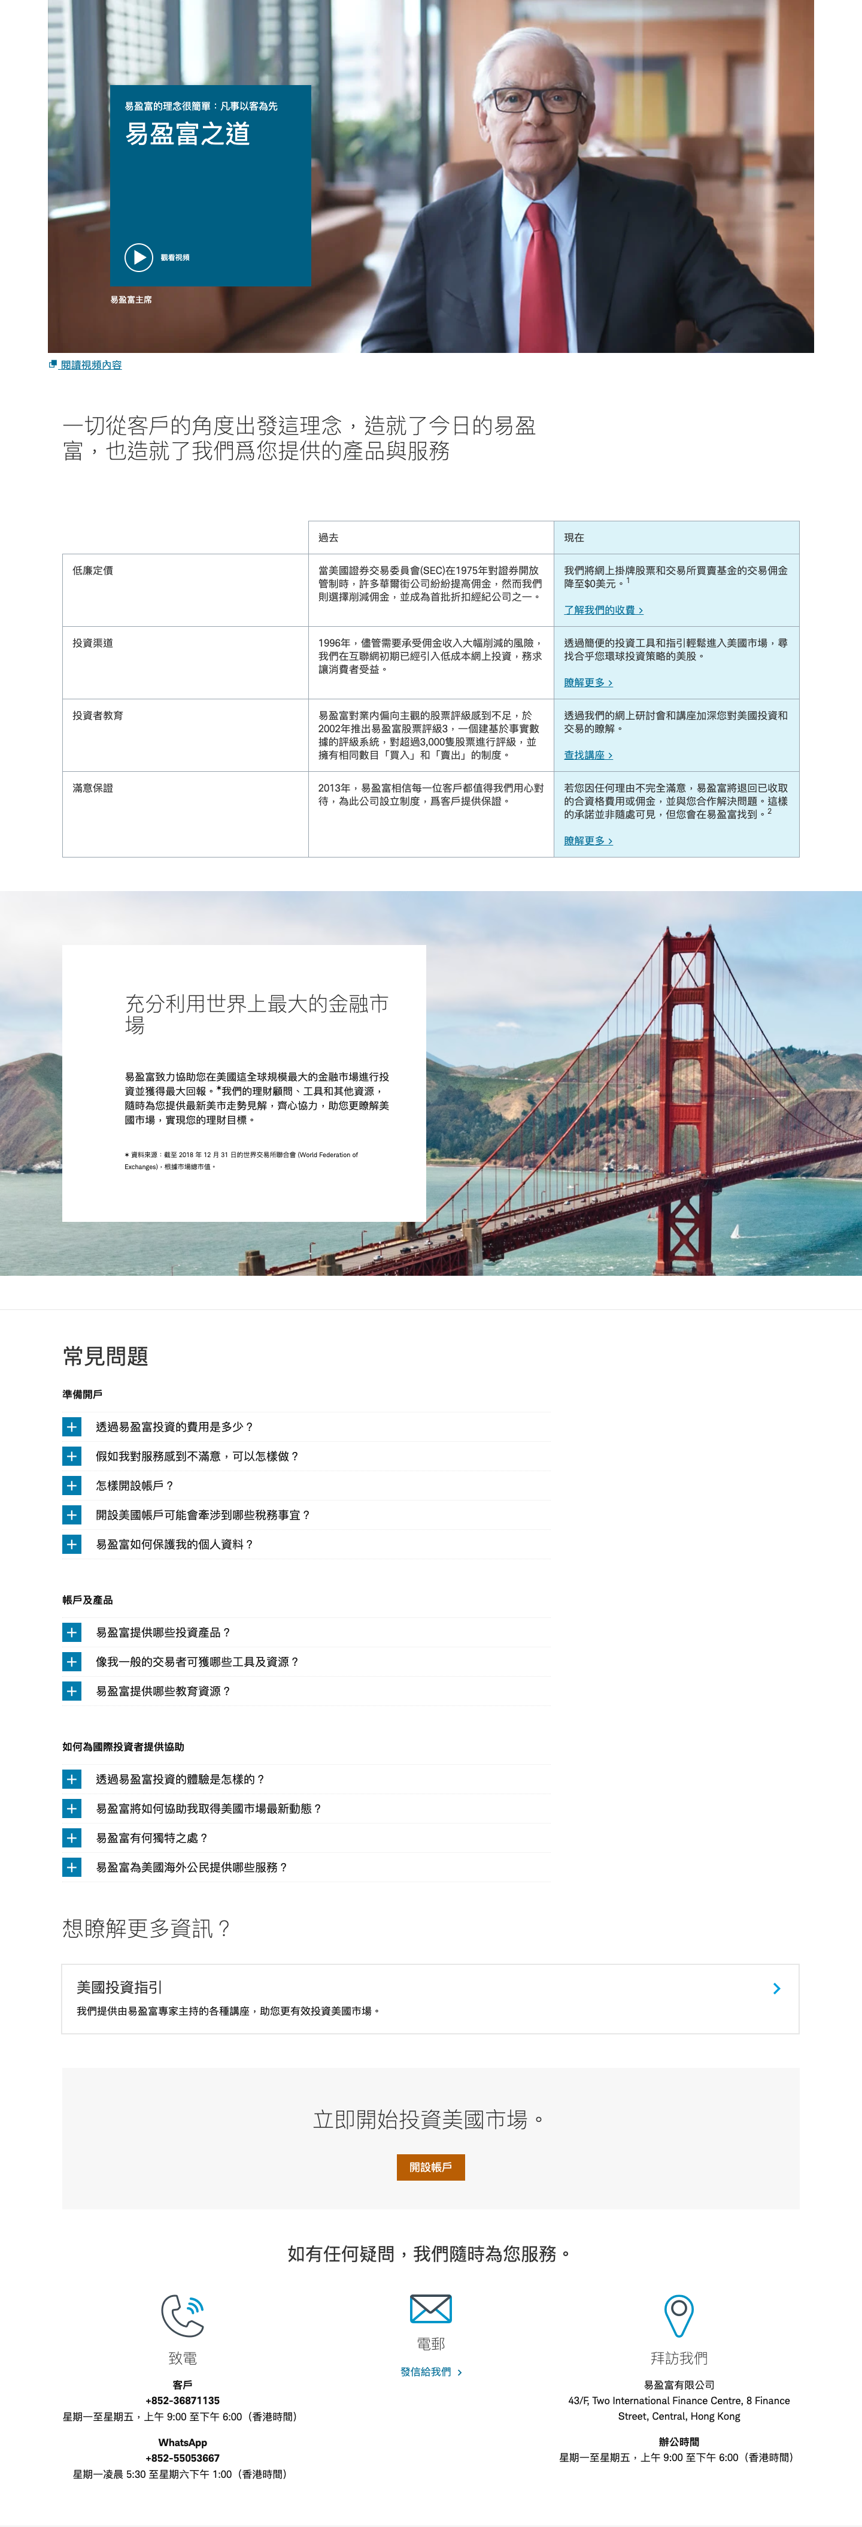This screenshot has width=862, height=2527.
Task: Follow 瞭解更多 link in 投資渠道 row
Action: 588,683
